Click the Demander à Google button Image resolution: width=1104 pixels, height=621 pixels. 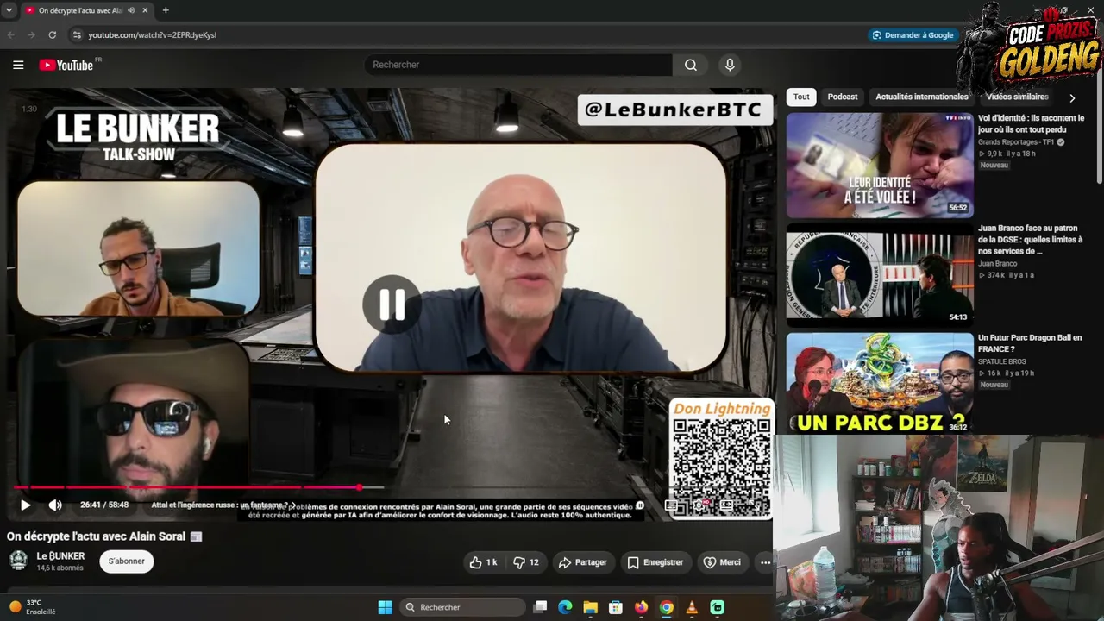pos(913,34)
